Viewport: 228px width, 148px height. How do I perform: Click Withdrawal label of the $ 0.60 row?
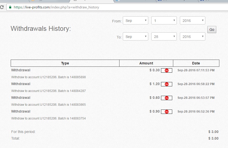tap(21, 98)
